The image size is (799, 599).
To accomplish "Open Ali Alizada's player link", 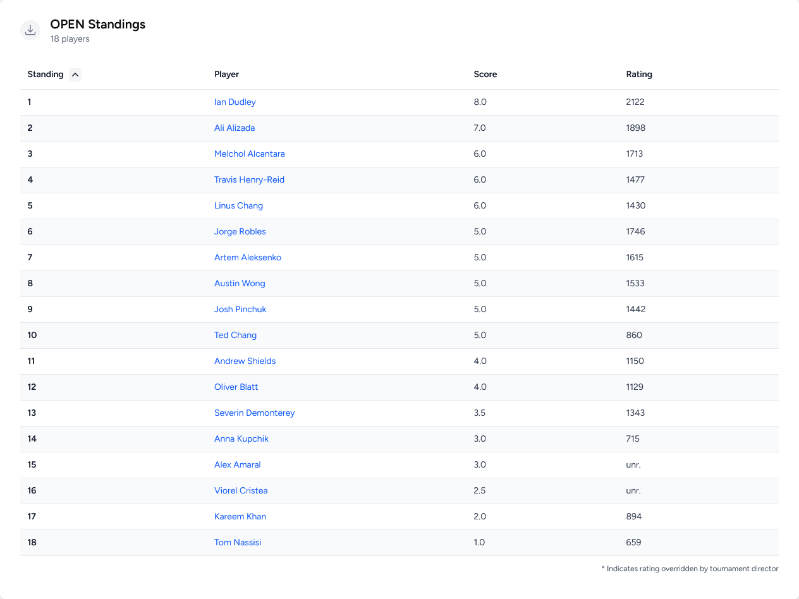I will pos(234,128).
